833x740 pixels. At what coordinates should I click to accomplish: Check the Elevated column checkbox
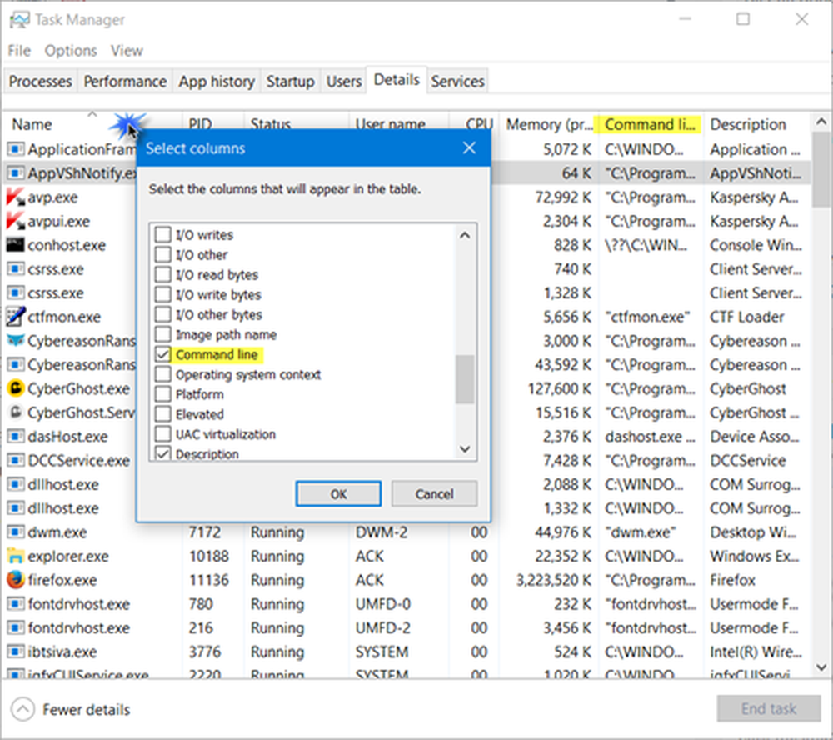162,414
